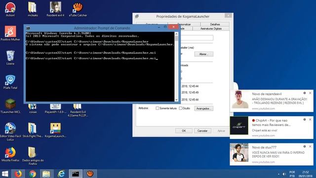Show hidden tray icons arrow

[278, 174]
